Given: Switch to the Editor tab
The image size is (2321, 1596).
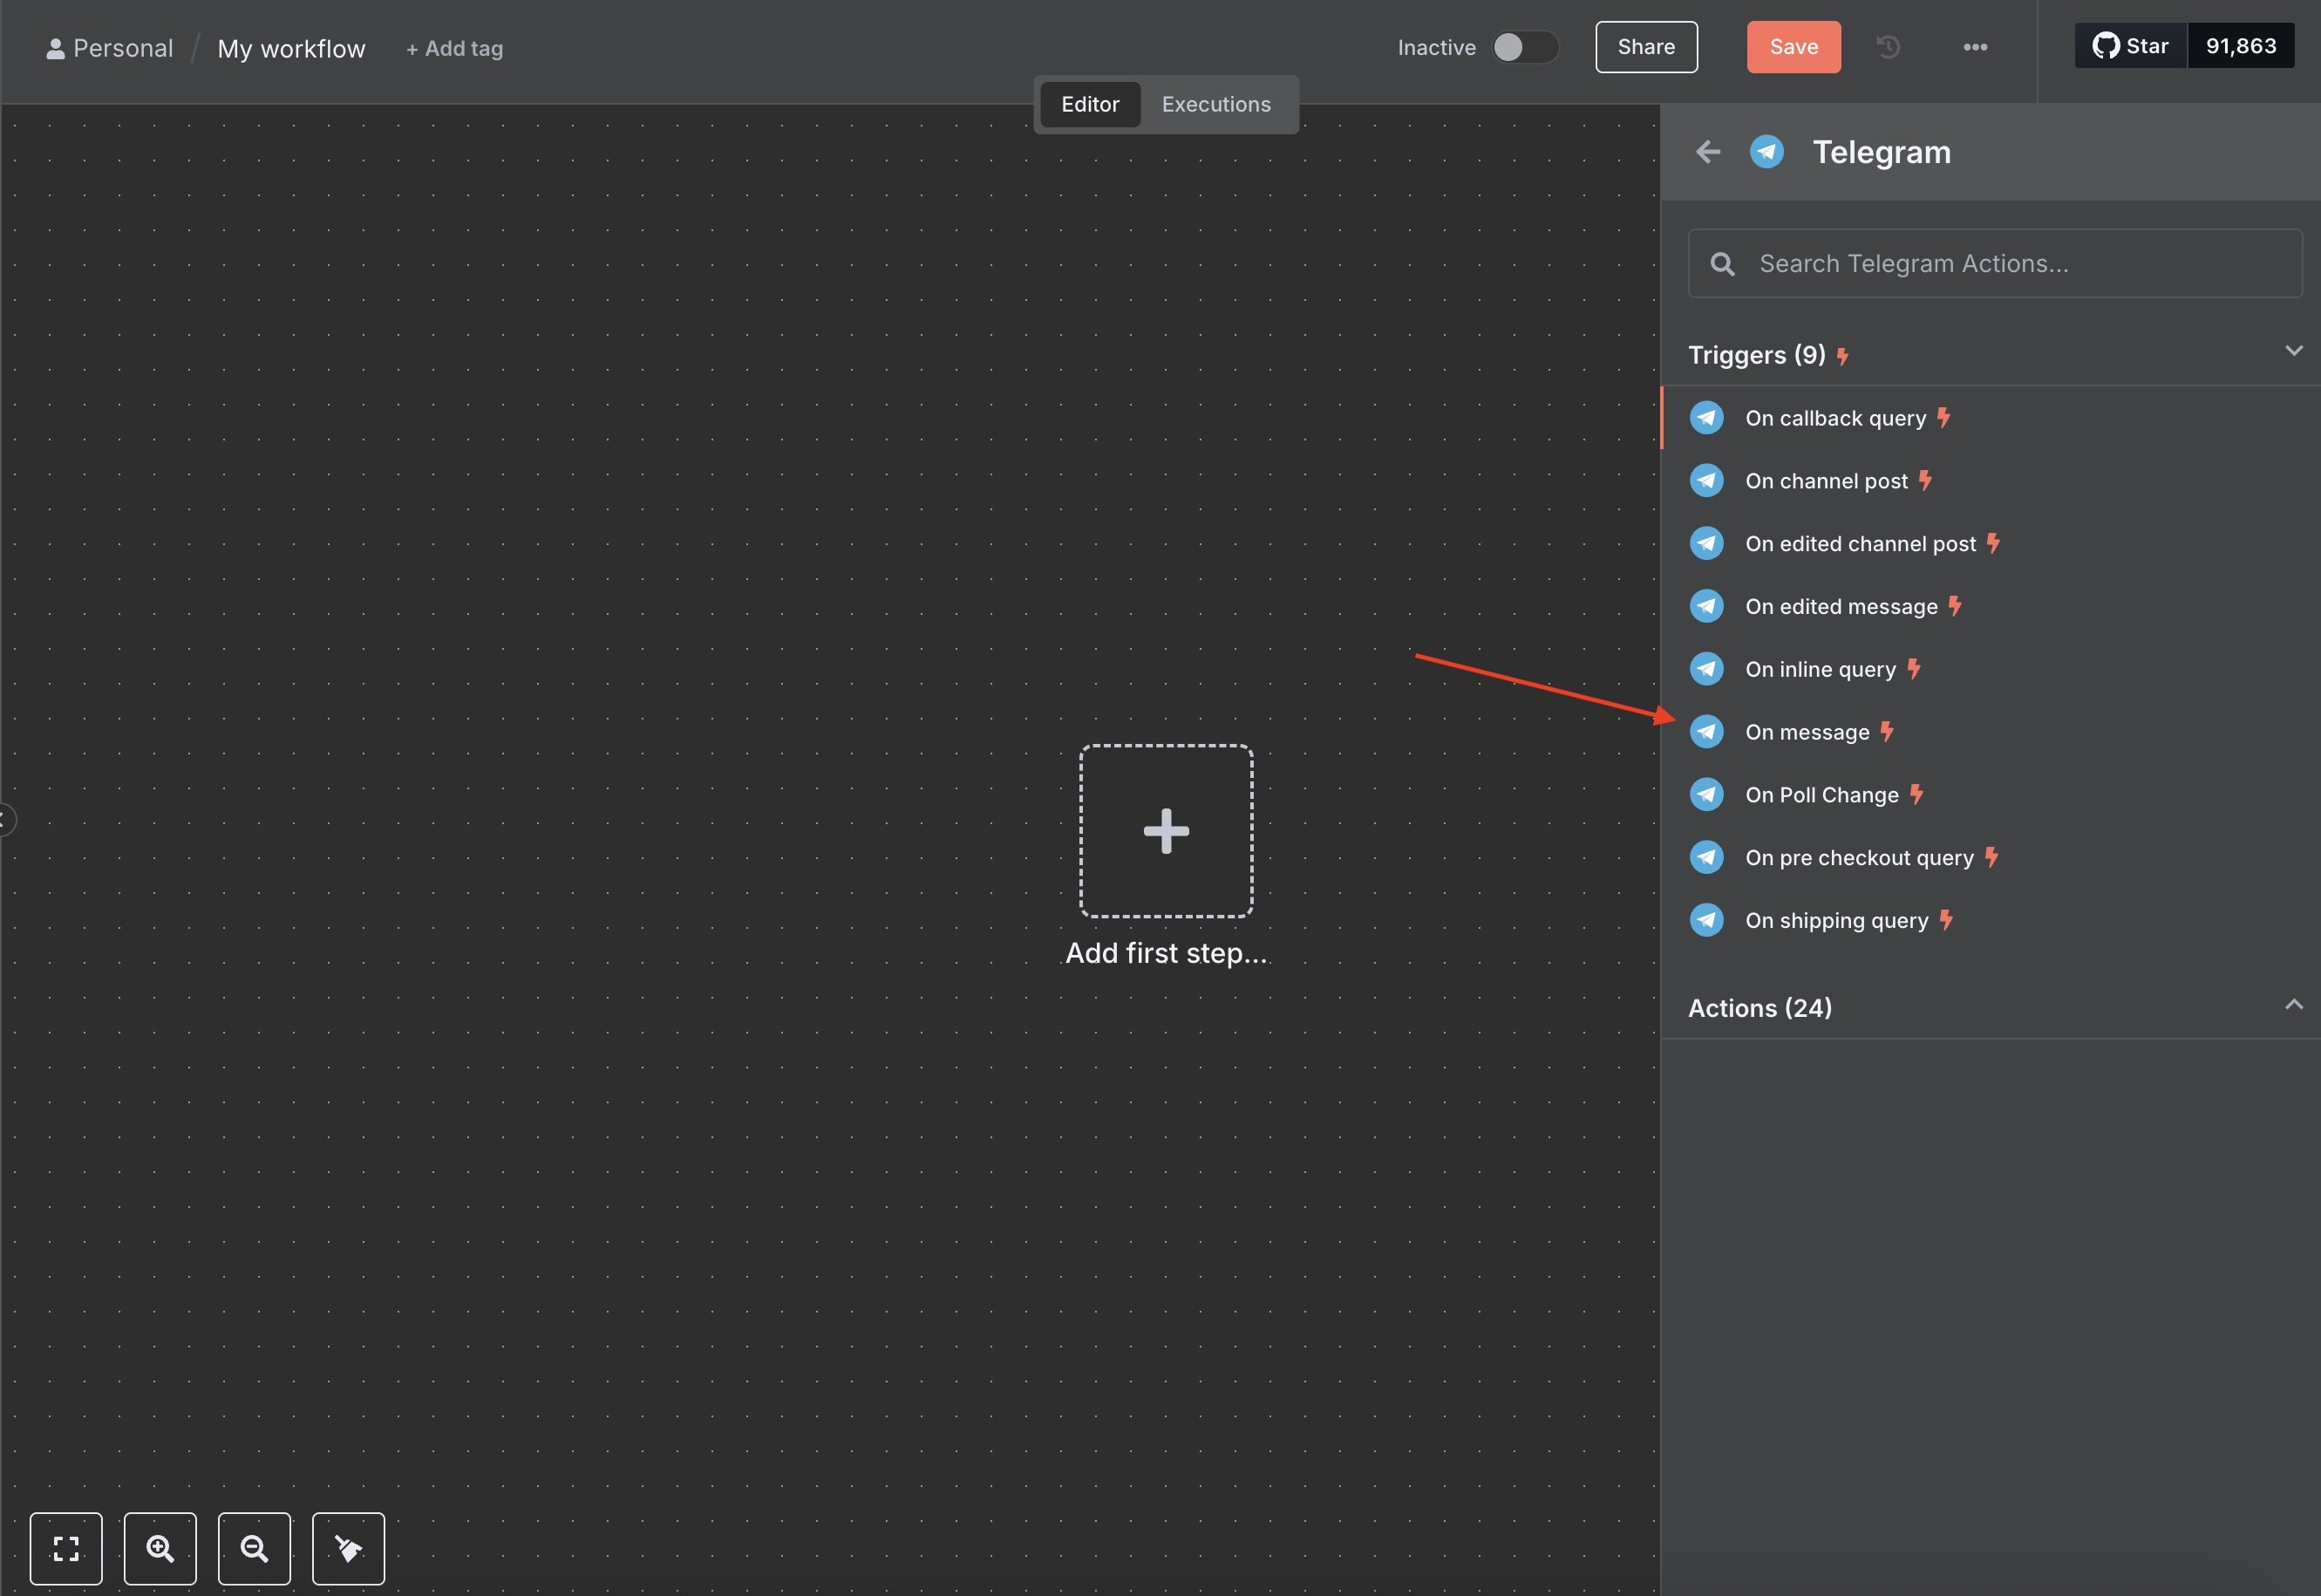Looking at the screenshot, I should (1090, 104).
